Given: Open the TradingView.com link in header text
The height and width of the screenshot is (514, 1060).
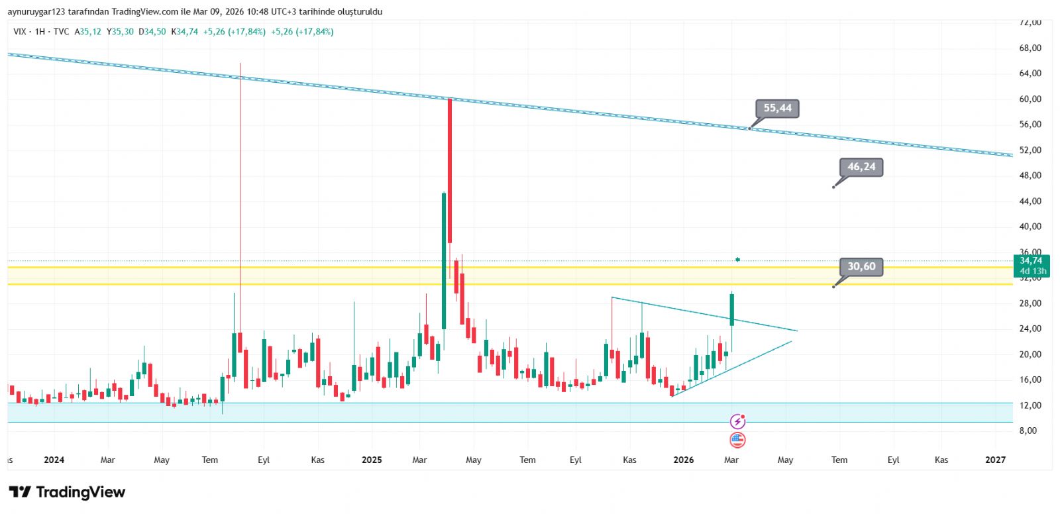Looking at the screenshot, I should tap(144, 12).
